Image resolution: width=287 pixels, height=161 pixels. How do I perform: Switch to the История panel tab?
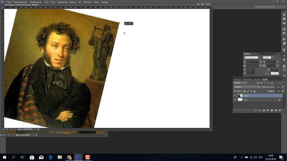click(x=257, y=80)
